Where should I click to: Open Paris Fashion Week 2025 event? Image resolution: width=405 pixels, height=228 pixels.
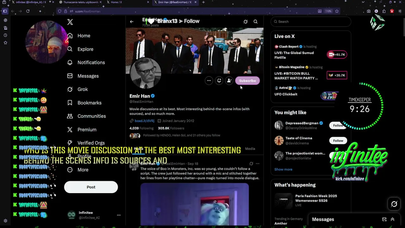(x=311, y=200)
